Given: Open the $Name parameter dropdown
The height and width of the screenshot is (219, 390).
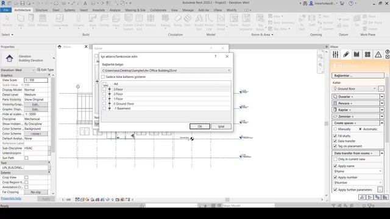Looking at the screenshot, I should coord(380,172).
